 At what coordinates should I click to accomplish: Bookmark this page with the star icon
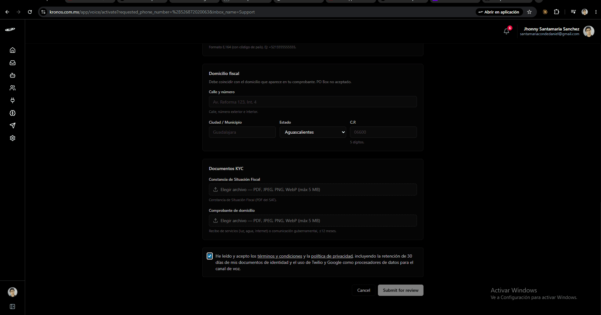click(529, 12)
